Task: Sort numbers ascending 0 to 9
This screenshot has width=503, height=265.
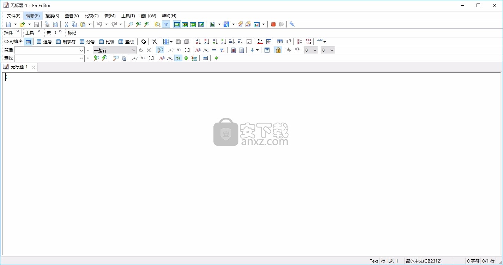Action: click(x=215, y=42)
